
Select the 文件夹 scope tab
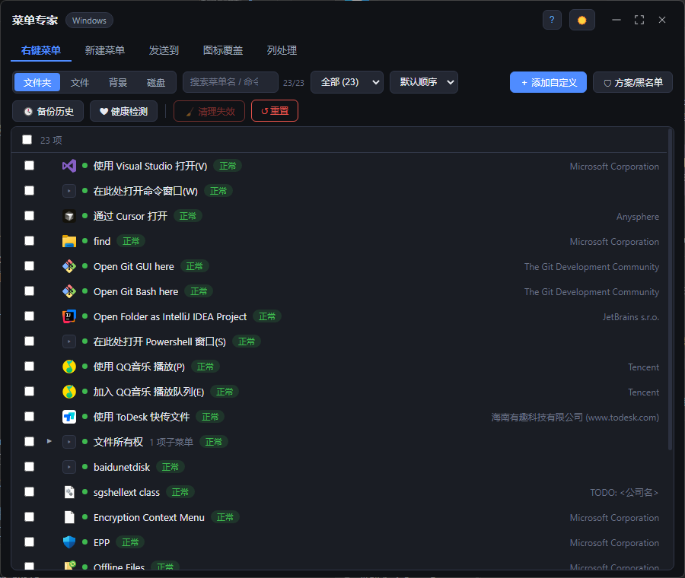pyautogui.click(x=37, y=82)
